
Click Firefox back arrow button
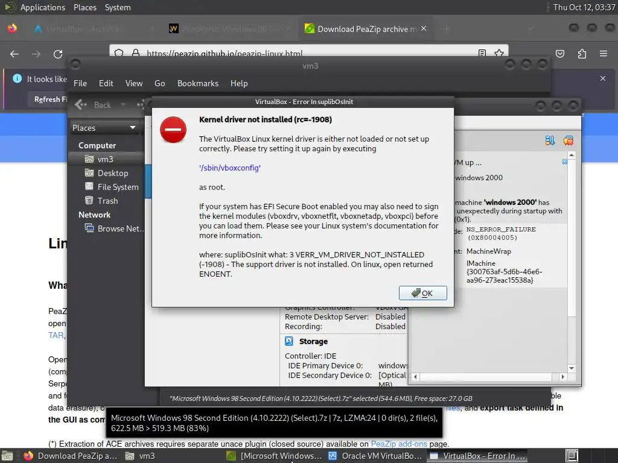14,54
